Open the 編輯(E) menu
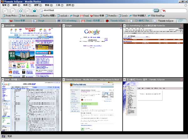188x139 pixels. (x=16, y=5)
